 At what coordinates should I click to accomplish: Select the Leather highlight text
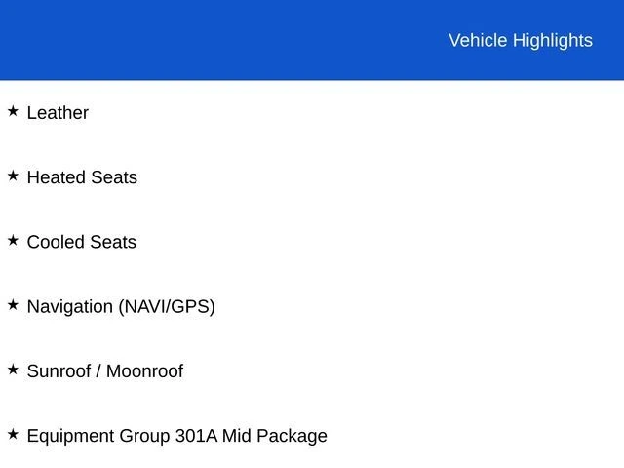58,113
